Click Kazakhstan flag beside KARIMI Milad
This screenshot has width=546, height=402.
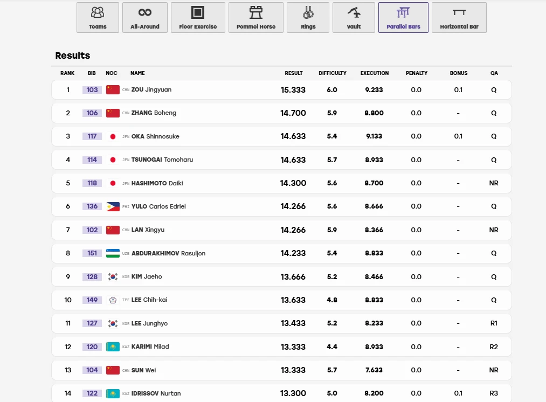(113, 347)
